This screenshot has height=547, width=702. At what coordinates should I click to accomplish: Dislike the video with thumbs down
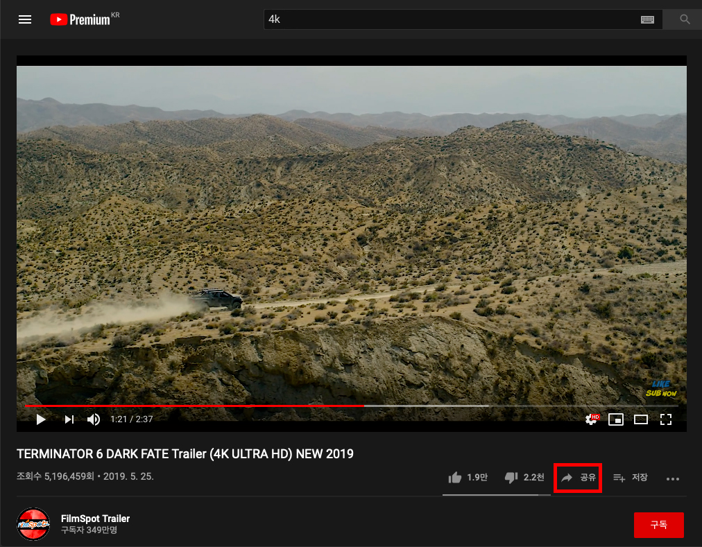pyautogui.click(x=524, y=478)
